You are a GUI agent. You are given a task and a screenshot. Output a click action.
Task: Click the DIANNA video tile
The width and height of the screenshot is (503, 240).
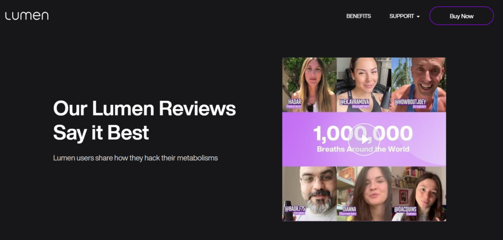(364, 189)
